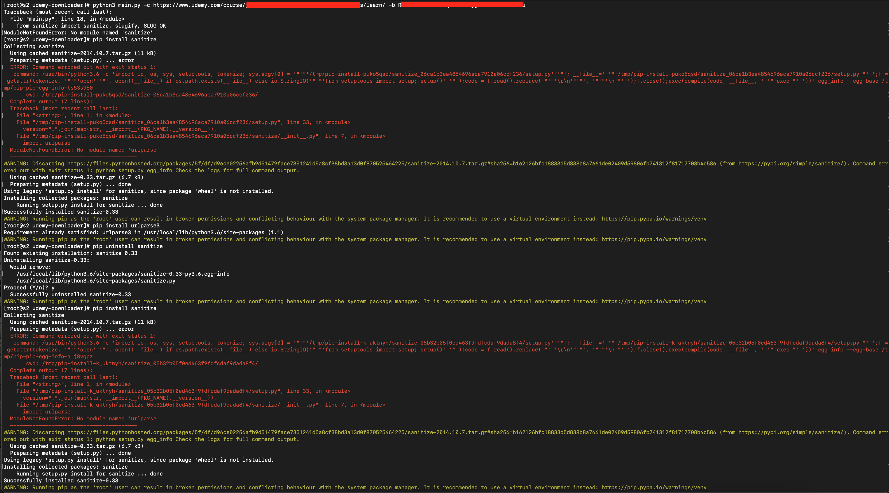Click the File "main.py", line 18 traceback entry
Viewport: 889px width, 493px height.
(67, 19)
